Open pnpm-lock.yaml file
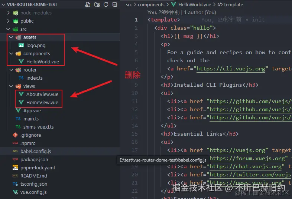Screen dimensions: 292x199 [38, 168]
